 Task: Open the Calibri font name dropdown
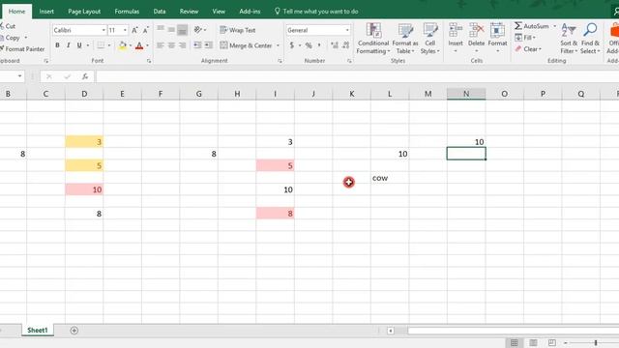click(x=103, y=30)
